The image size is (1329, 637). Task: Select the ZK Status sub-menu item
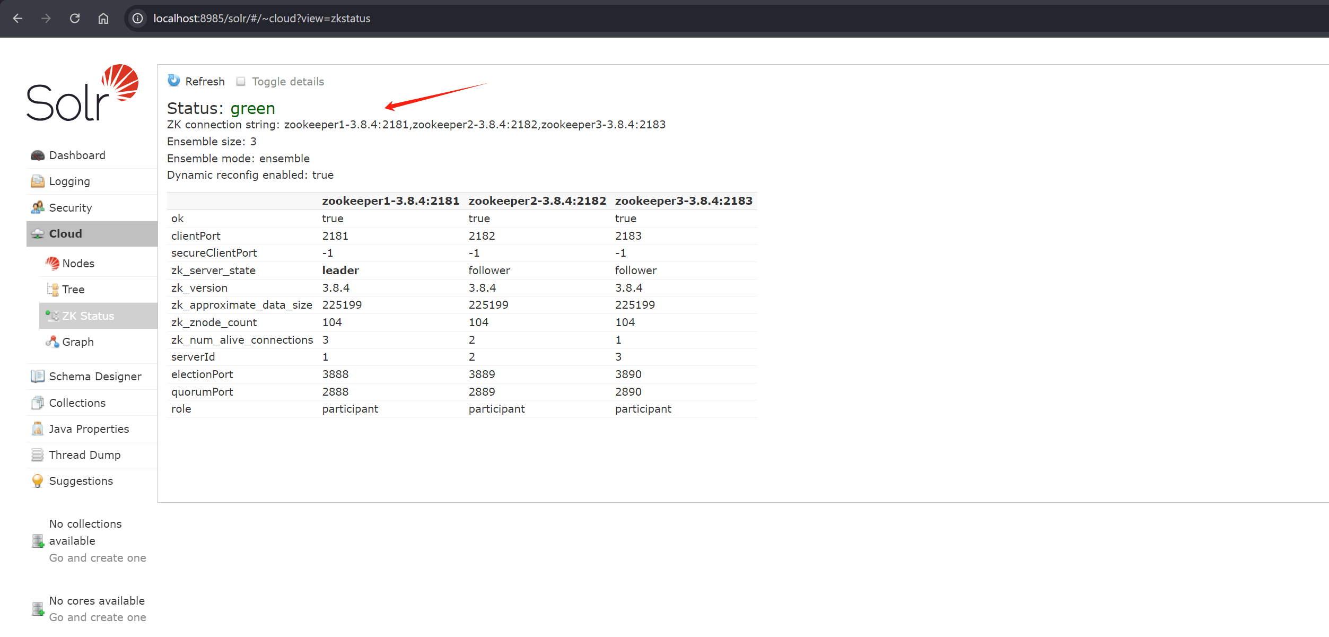click(x=88, y=316)
